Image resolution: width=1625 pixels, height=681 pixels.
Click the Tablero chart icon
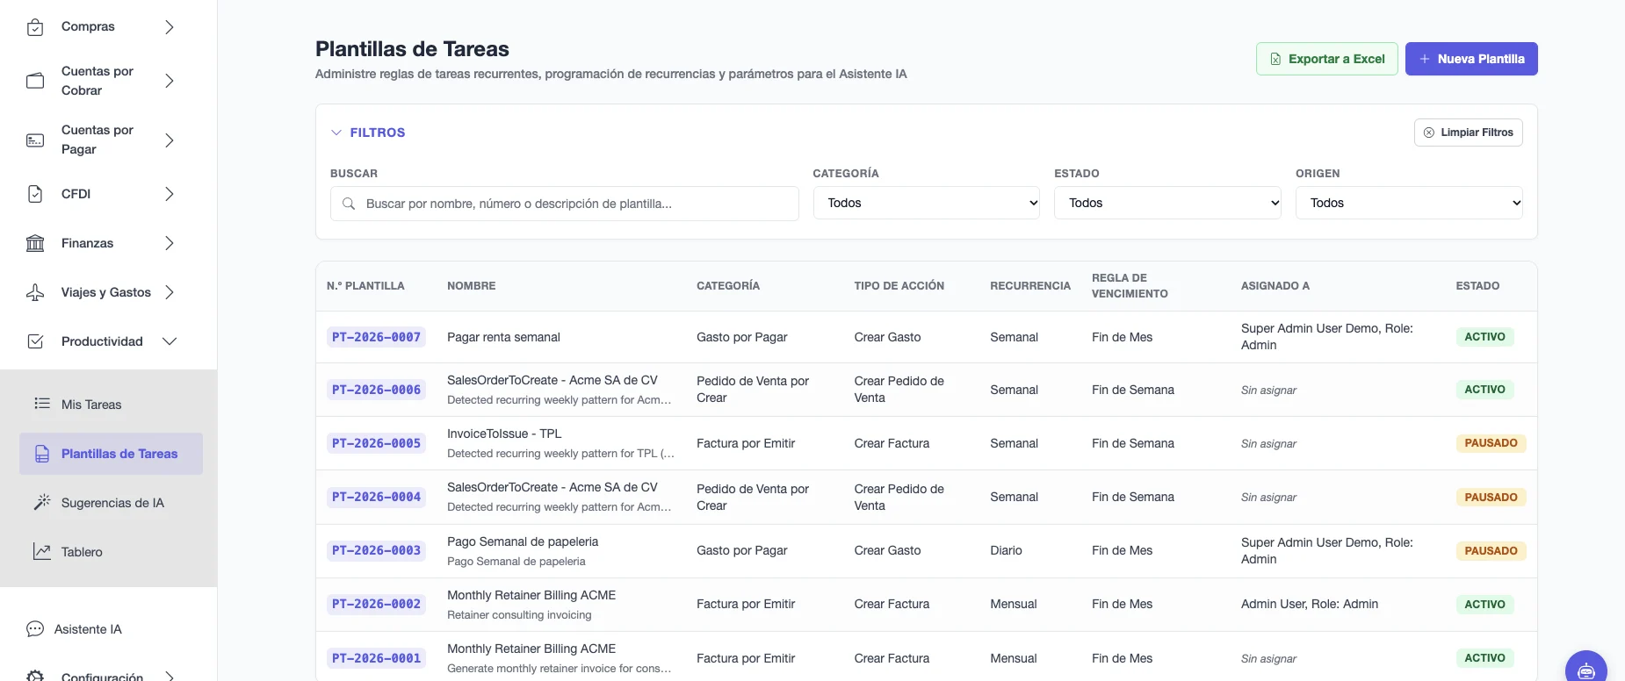tap(42, 551)
